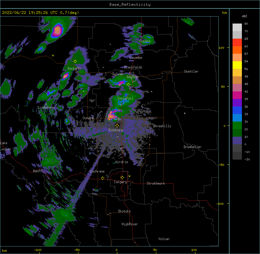Click the intense storm cell at top left

(57, 31)
